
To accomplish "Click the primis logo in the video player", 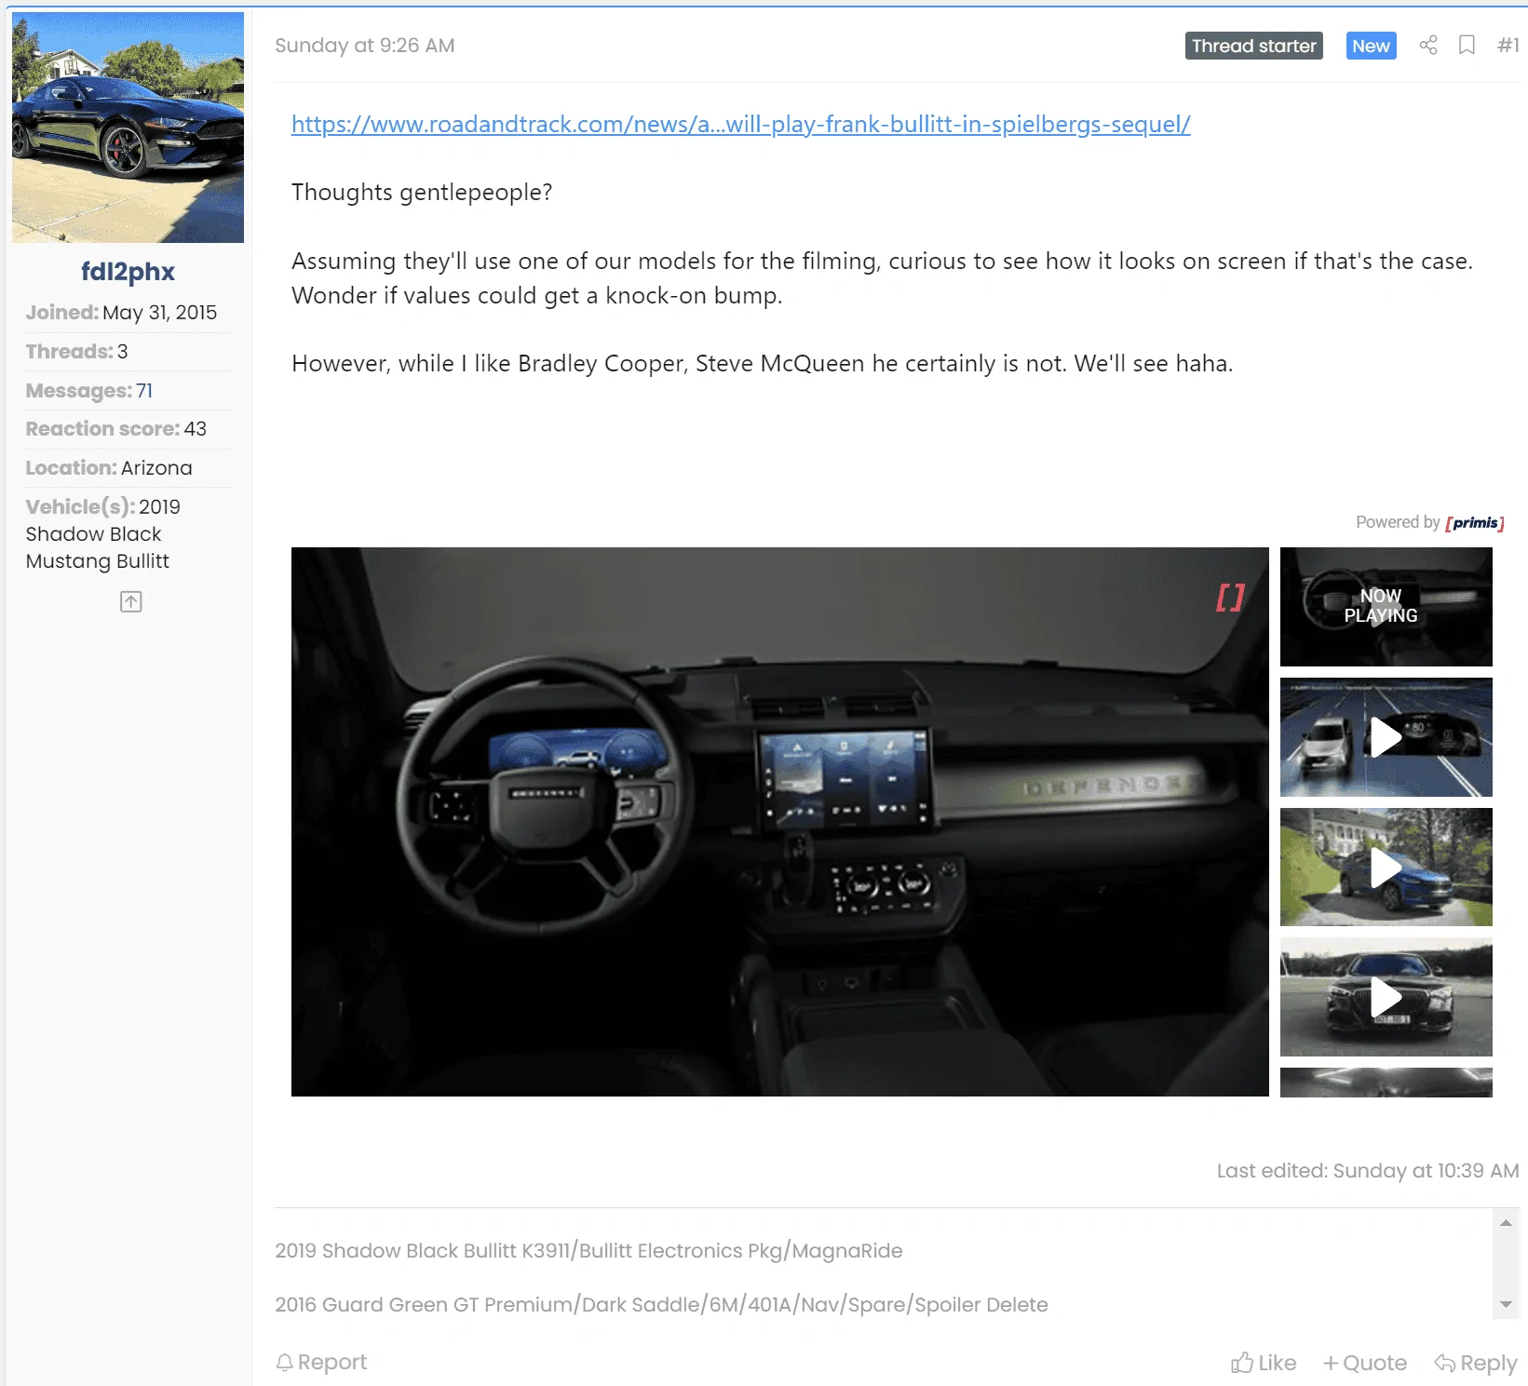I will coord(1475,522).
